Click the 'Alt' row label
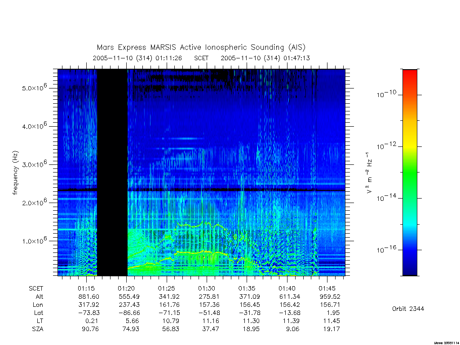Viewport: 460px width, 345px height. pos(39,296)
